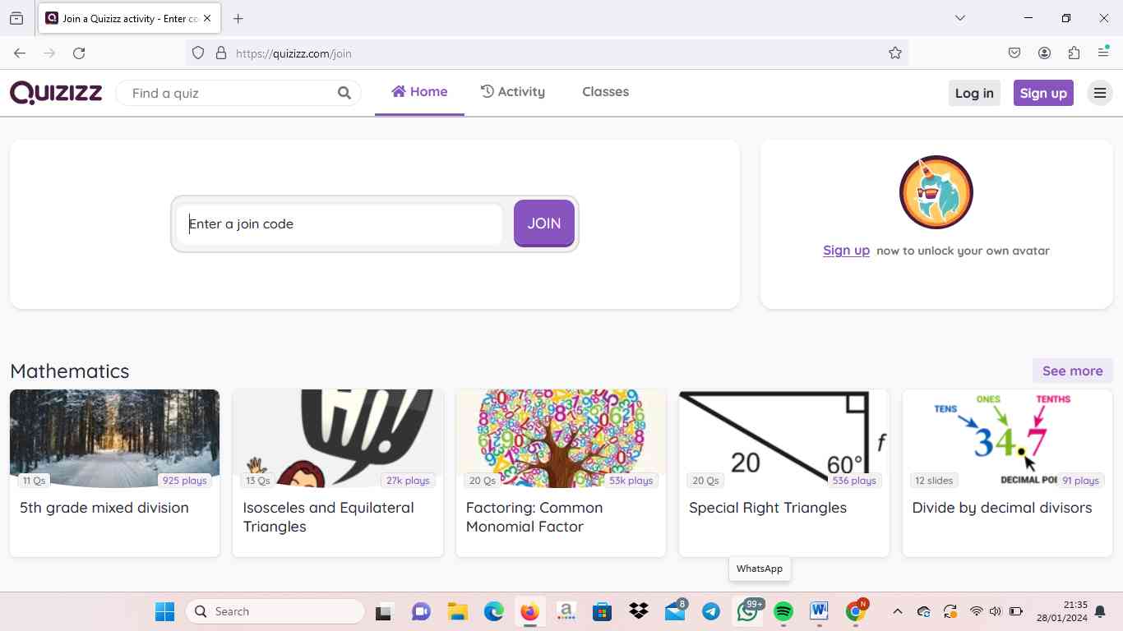The image size is (1123, 631).
Task: Bookmark this page with the star icon
Action: click(x=895, y=53)
